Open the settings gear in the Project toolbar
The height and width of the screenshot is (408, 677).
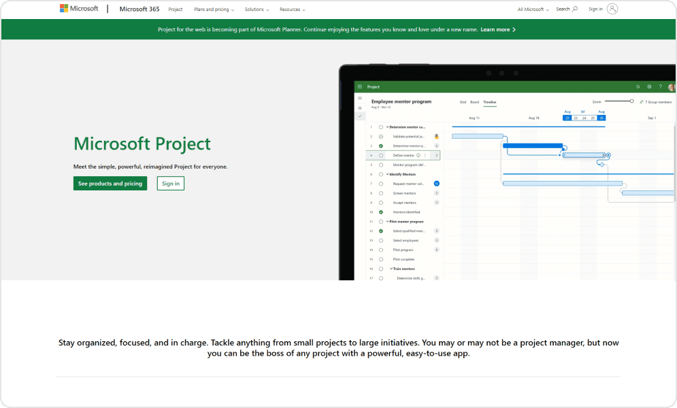648,86
